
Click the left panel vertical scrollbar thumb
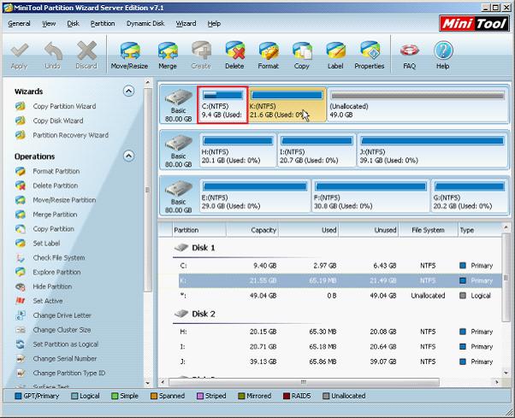point(148,191)
